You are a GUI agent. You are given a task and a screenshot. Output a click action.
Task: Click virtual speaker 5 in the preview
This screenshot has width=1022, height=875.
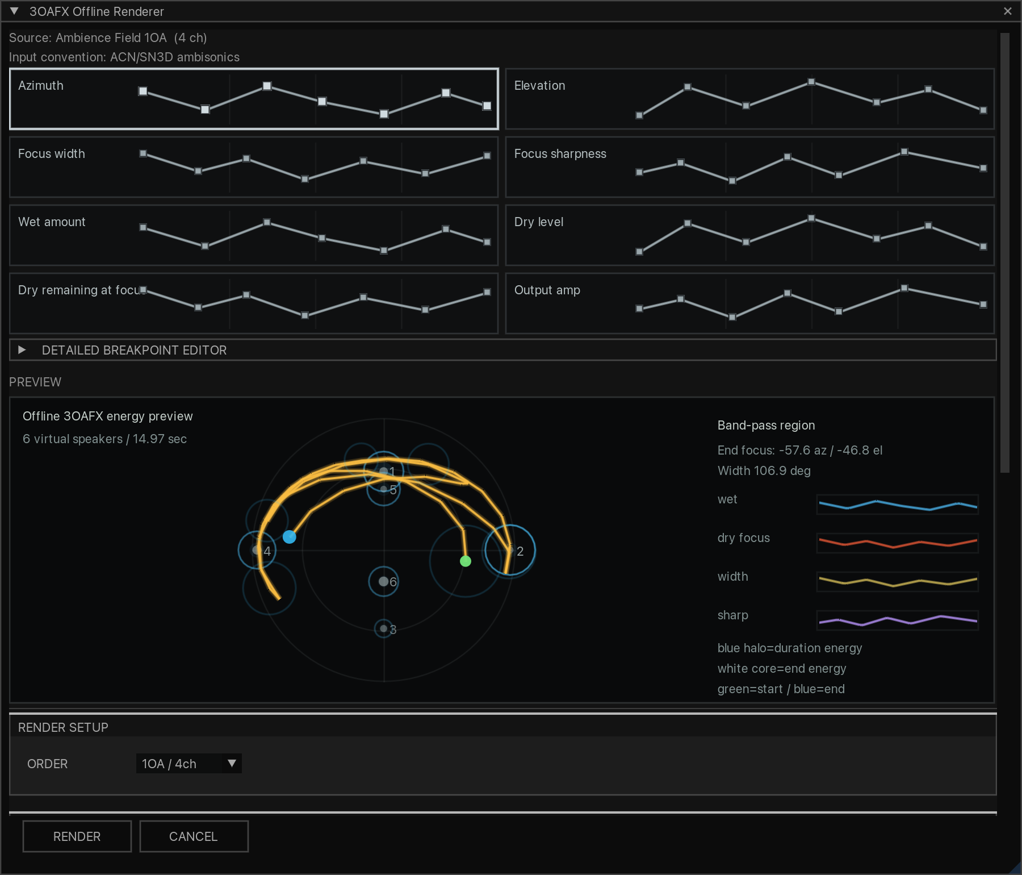[x=384, y=489]
